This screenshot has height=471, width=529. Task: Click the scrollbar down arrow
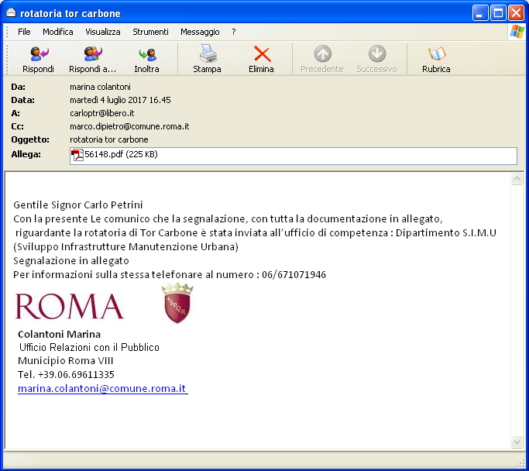point(517,442)
